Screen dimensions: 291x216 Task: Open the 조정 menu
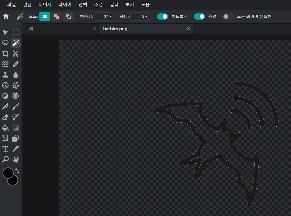(98, 4)
